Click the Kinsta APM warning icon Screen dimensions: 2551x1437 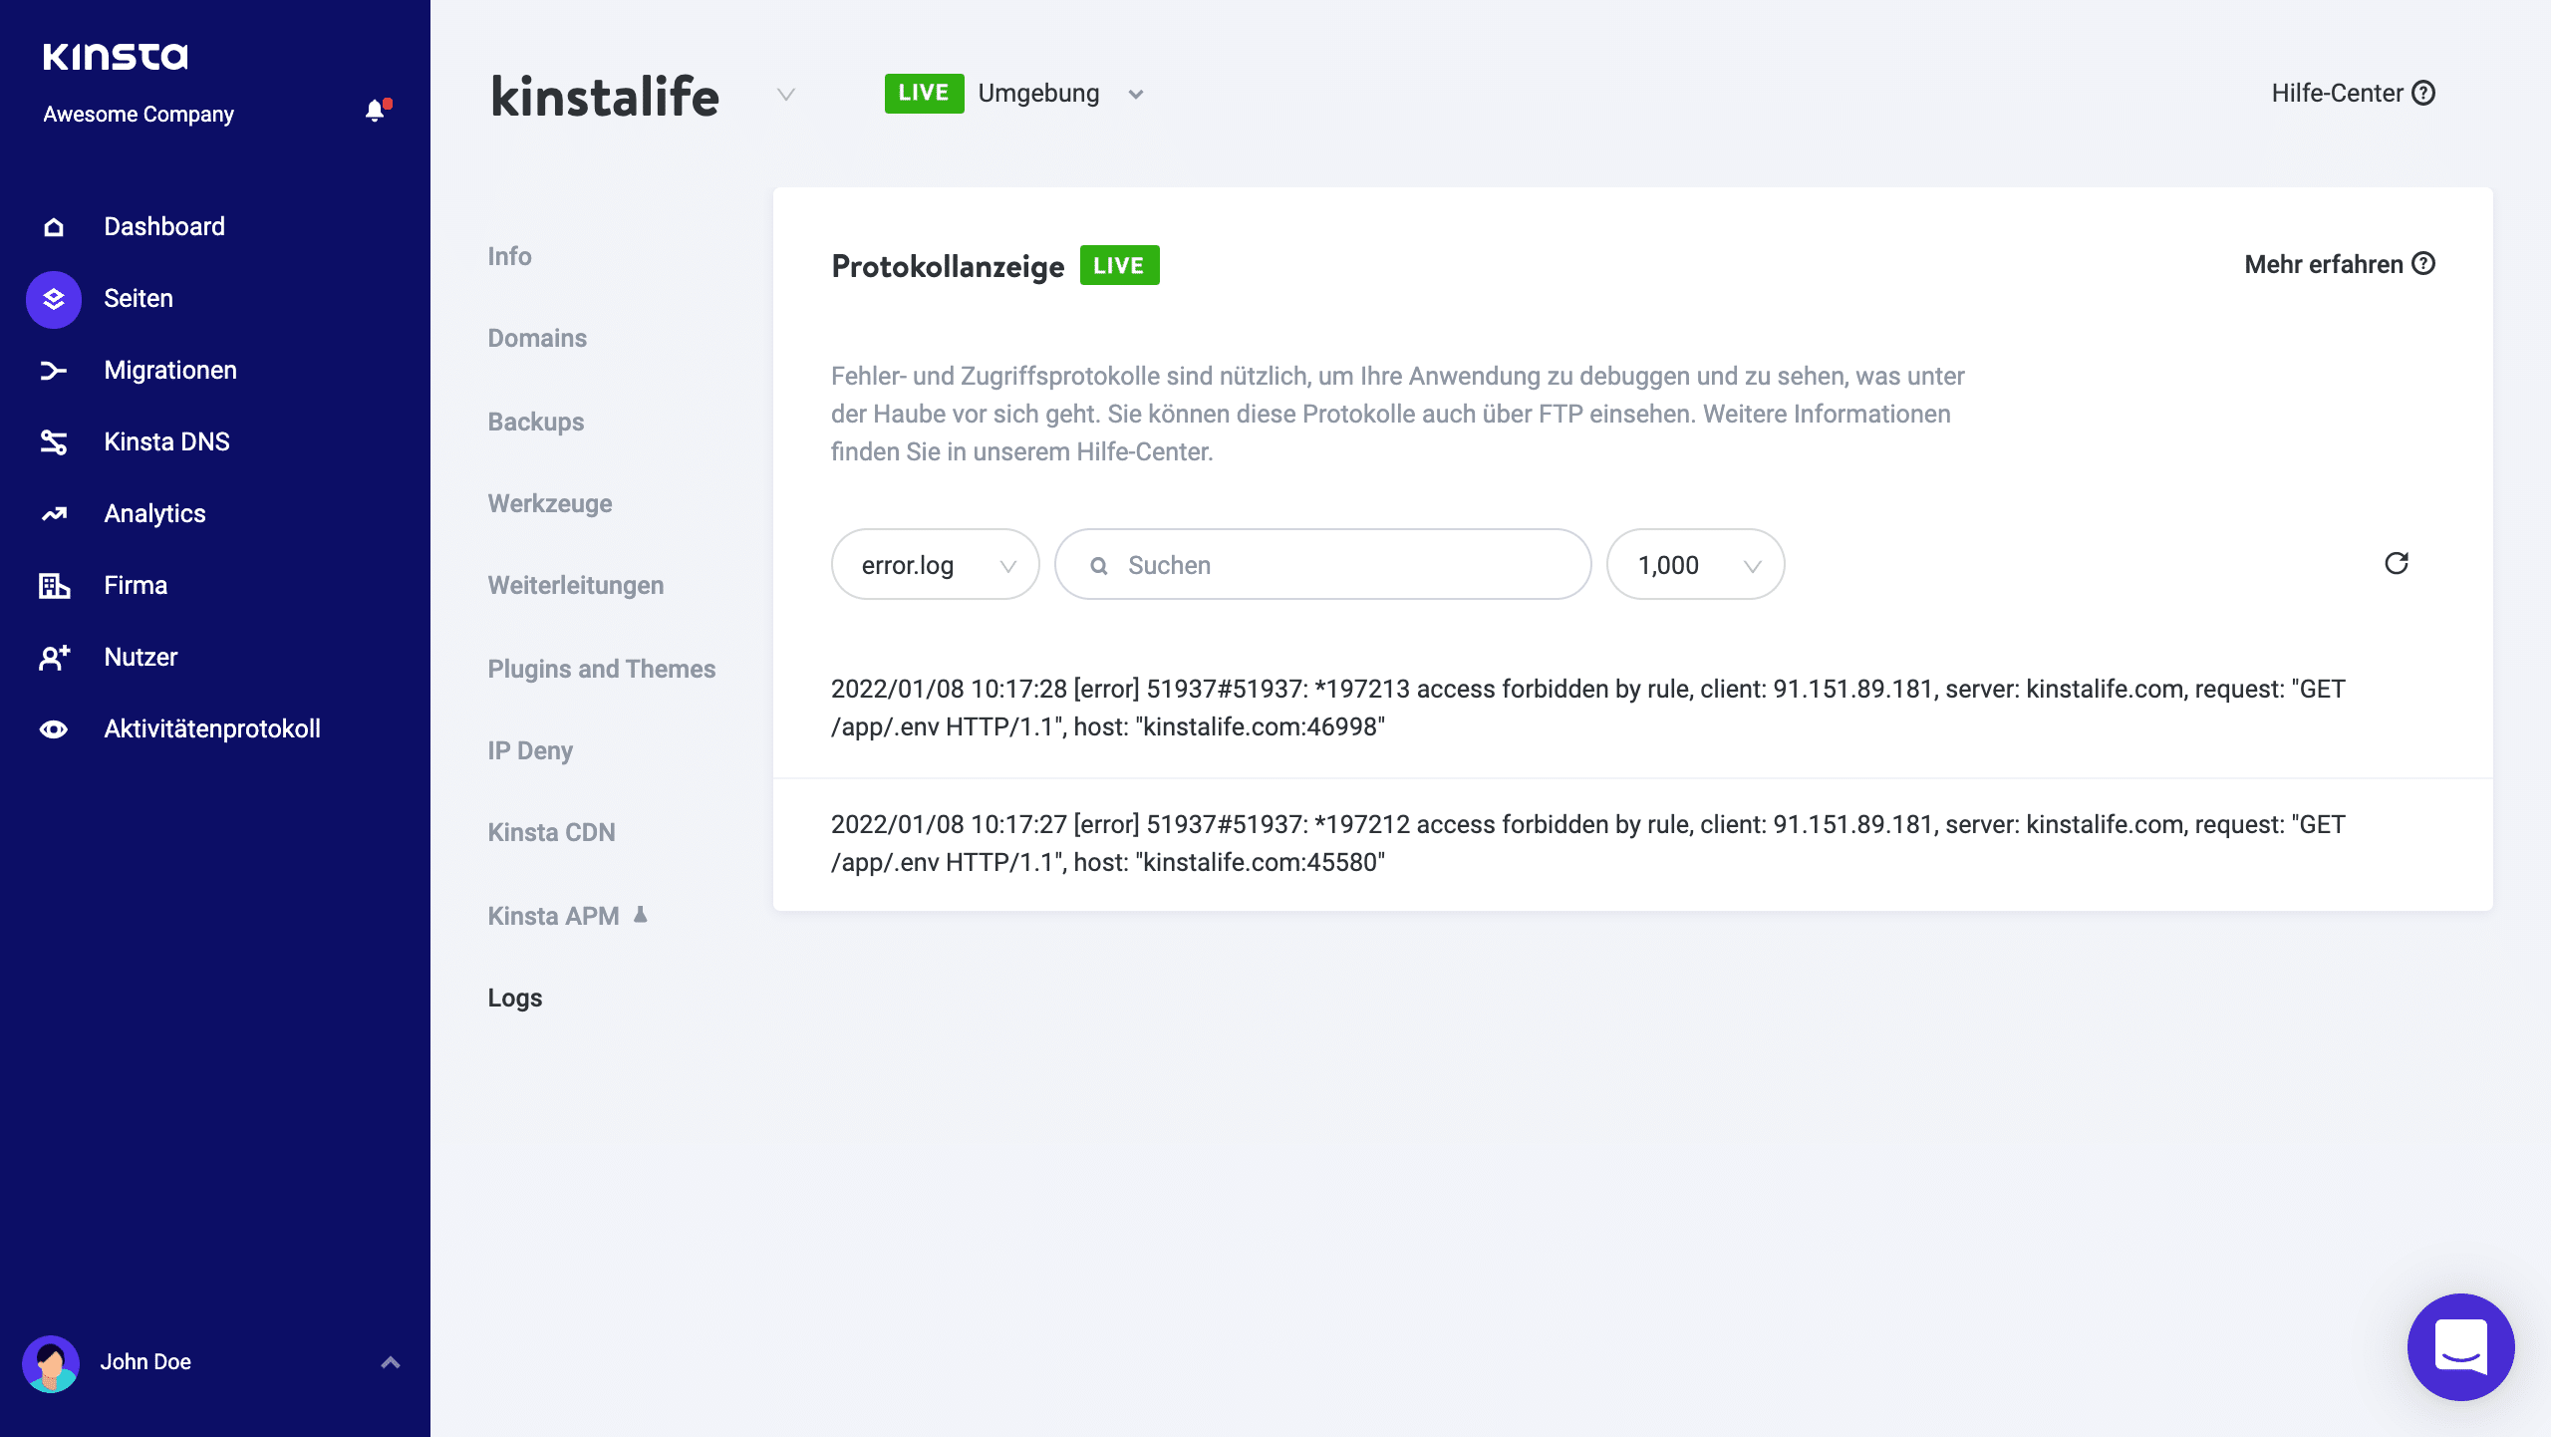[640, 914]
